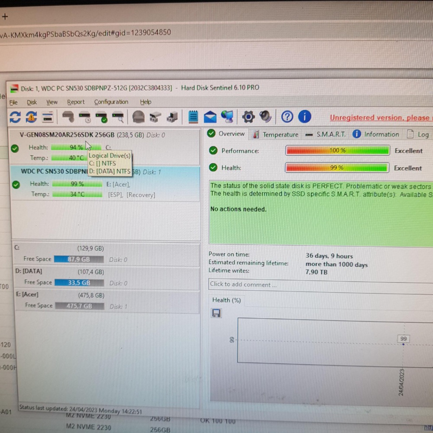Click the blue information 'i' toolbar icon

tap(305, 117)
